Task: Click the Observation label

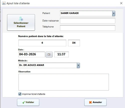Action: [x=24, y=71]
